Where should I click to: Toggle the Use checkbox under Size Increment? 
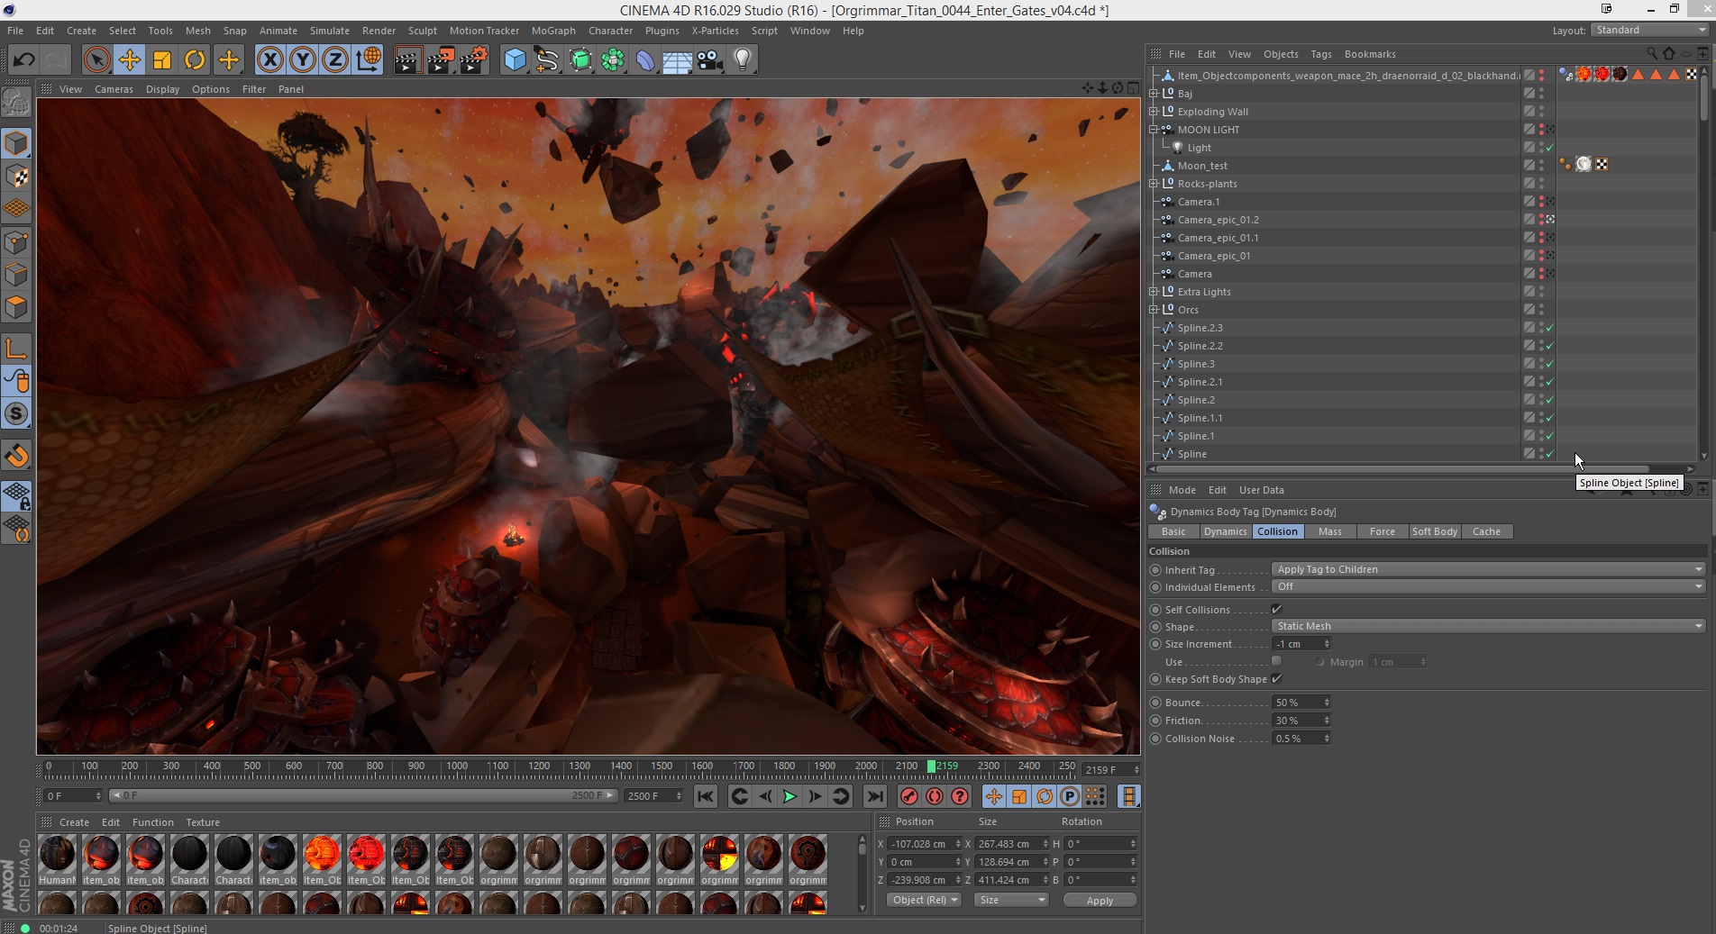tap(1276, 661)
